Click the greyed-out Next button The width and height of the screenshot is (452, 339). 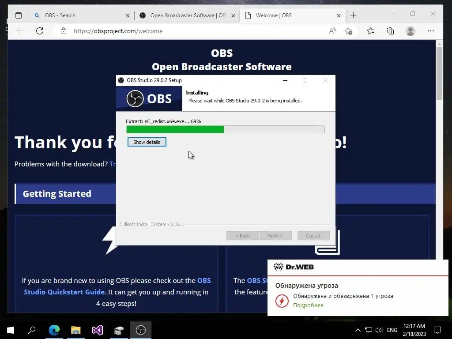click(x=275, y=236)
